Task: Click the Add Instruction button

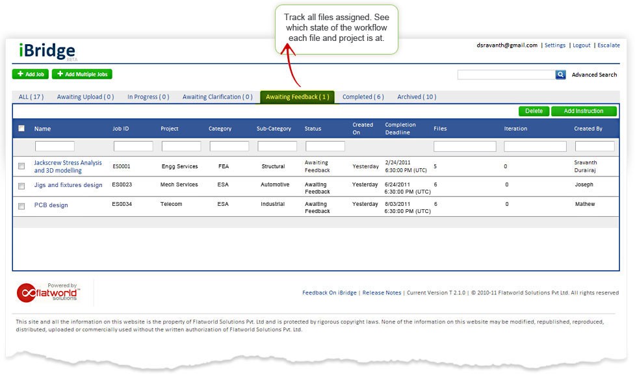Action: click(584, 111)
